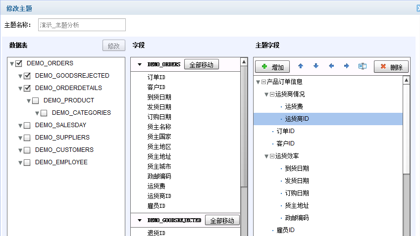Select 货主名称 in the field list

(159, 127)
